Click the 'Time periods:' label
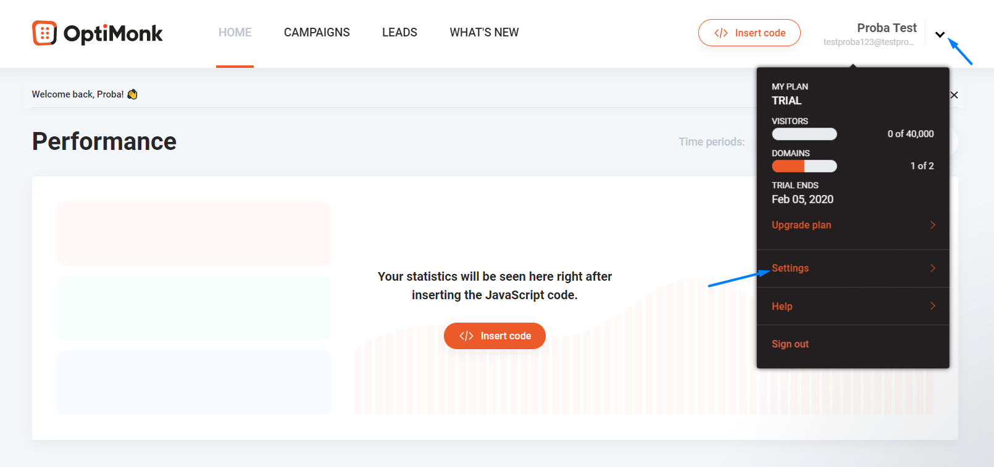 [x=712, y=142]
